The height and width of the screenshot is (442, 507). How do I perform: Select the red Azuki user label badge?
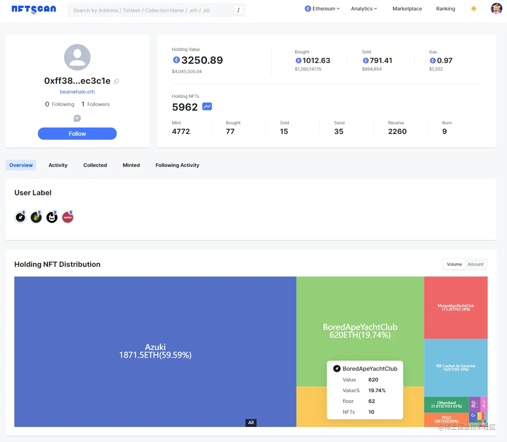[x=68, y=217]
